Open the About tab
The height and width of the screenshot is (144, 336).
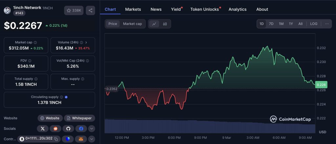(x=262, y=9)
